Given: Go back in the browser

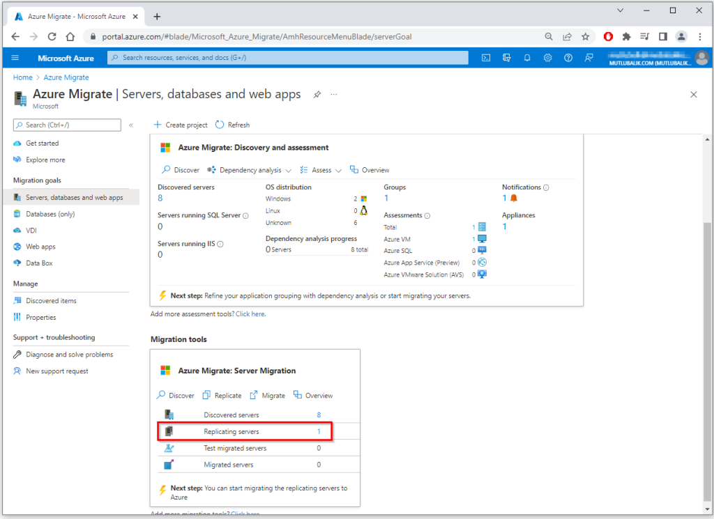Looking at the screenshot, I should coord(15,37).
